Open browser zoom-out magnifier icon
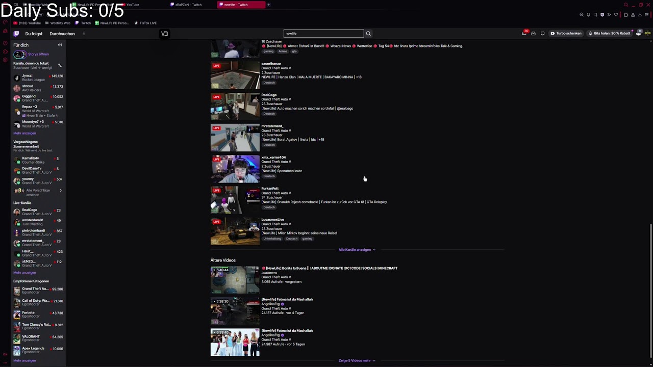 [x=582, y=15]
